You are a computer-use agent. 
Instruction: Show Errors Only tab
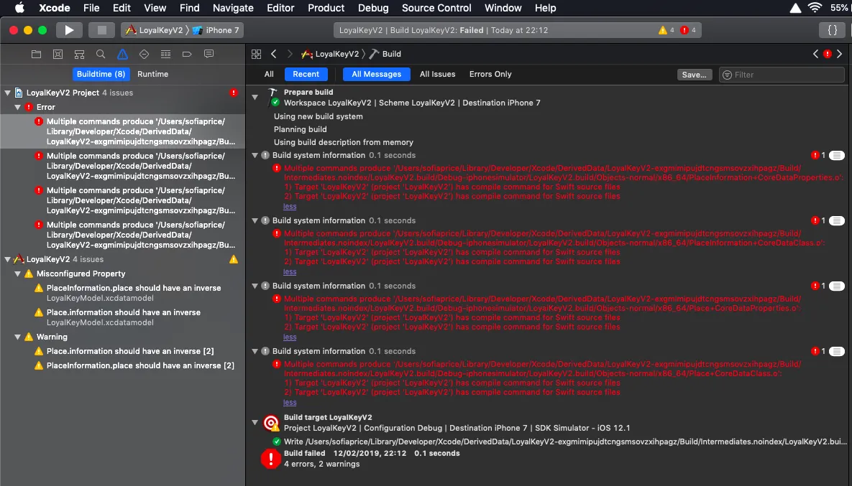490,75
